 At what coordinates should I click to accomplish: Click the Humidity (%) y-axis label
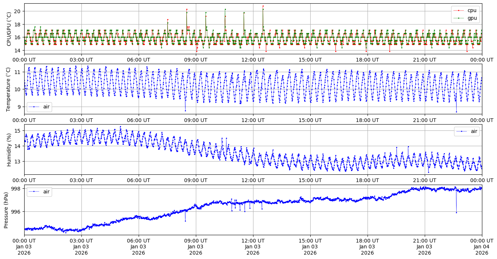(x=9, y=149)
